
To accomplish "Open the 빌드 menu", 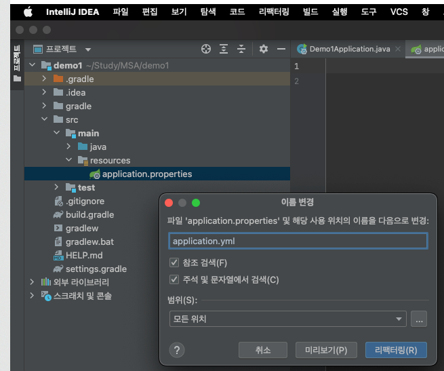I will click(x=310, y=12).
